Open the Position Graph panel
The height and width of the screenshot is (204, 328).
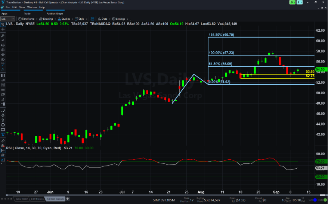[55, 14]
